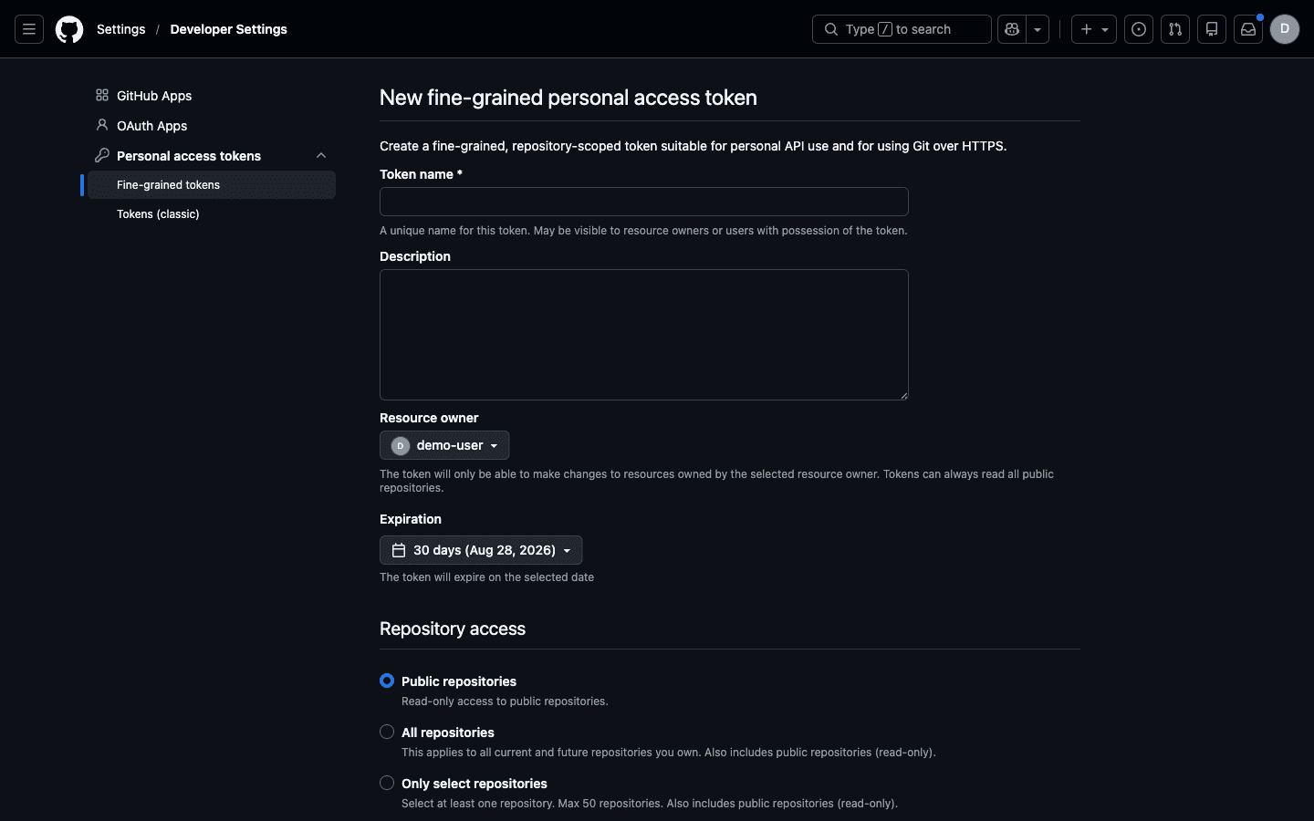
Task: Click 'The token will only be able to make changes' note
Action: pyautogui.click(x=716, y=481)
